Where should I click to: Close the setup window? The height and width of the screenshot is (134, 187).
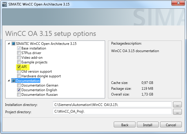178,3
